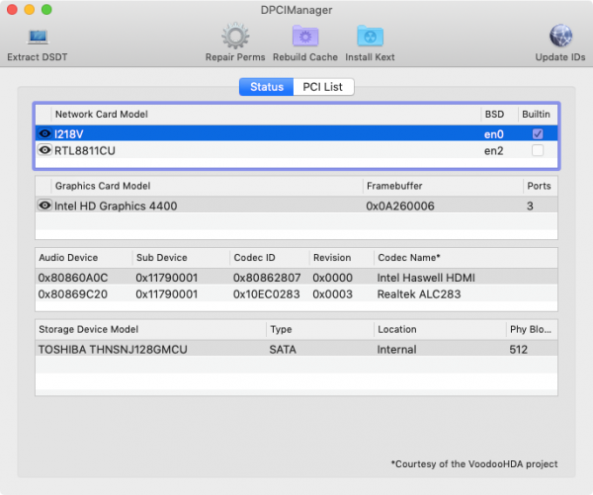Click the eye icon beside RTL8811CU
This screenshot has width=593, height=495.
[x=44, y=151]
